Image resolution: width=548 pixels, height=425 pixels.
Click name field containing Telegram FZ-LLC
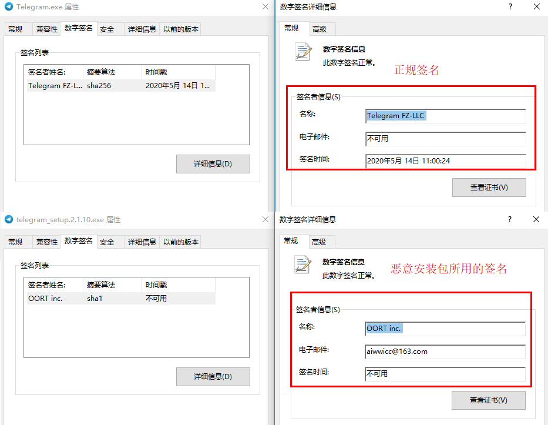446,116
